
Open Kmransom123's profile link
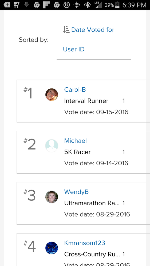pos(85,243)
